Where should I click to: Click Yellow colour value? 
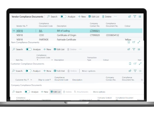point(128,39)
